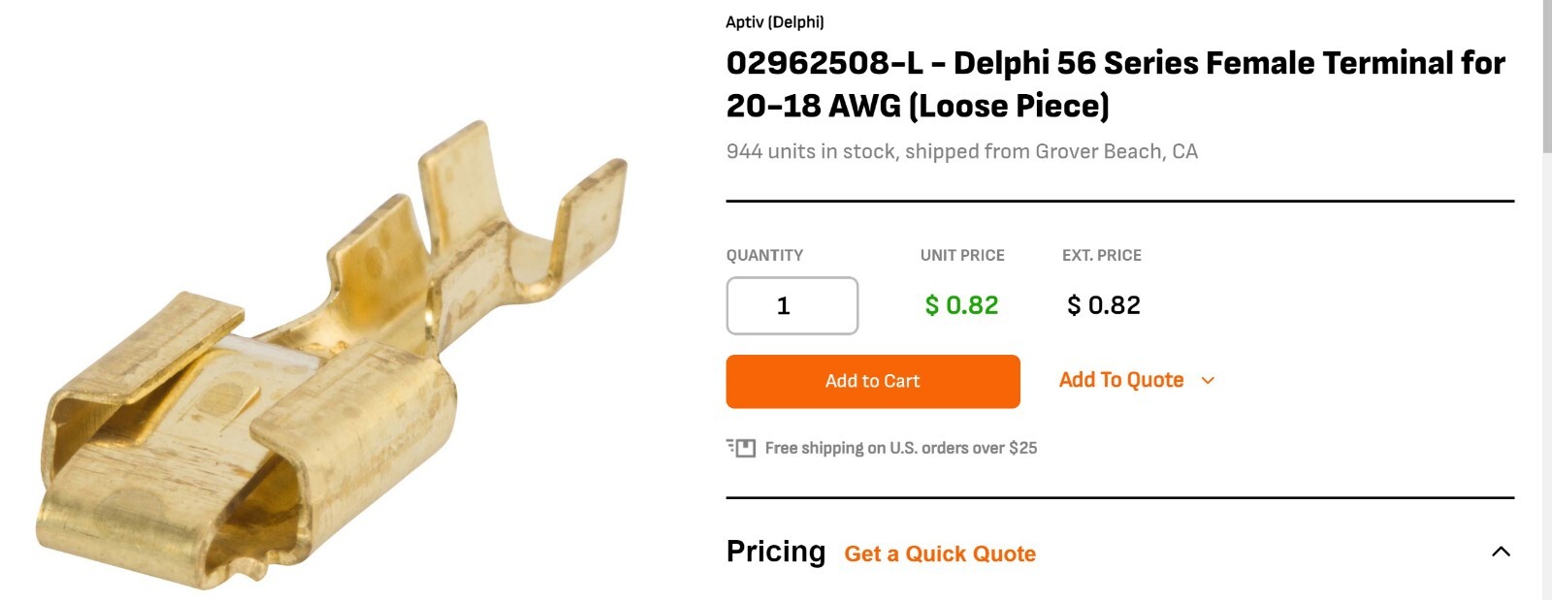Screen dimensions: 1552x600
Task: Click the 944 units in stock text
Action: (962, 151)
